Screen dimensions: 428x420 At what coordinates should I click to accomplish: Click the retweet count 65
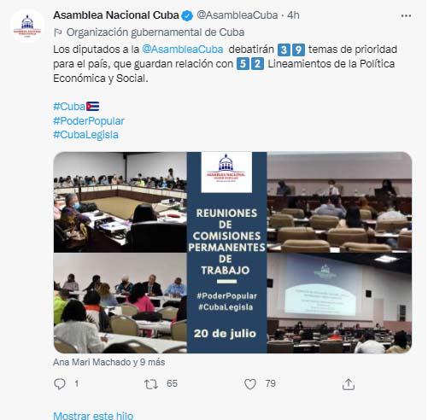point(172,383)
